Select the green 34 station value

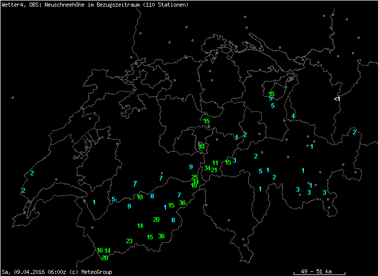(x=207, y=168)
